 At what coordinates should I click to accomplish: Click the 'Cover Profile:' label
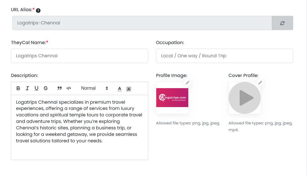click(x=243, y=76)
